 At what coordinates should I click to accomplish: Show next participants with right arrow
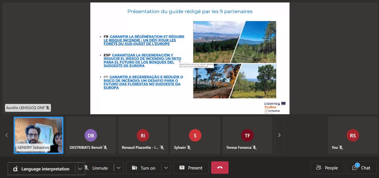tap(279, 135)
